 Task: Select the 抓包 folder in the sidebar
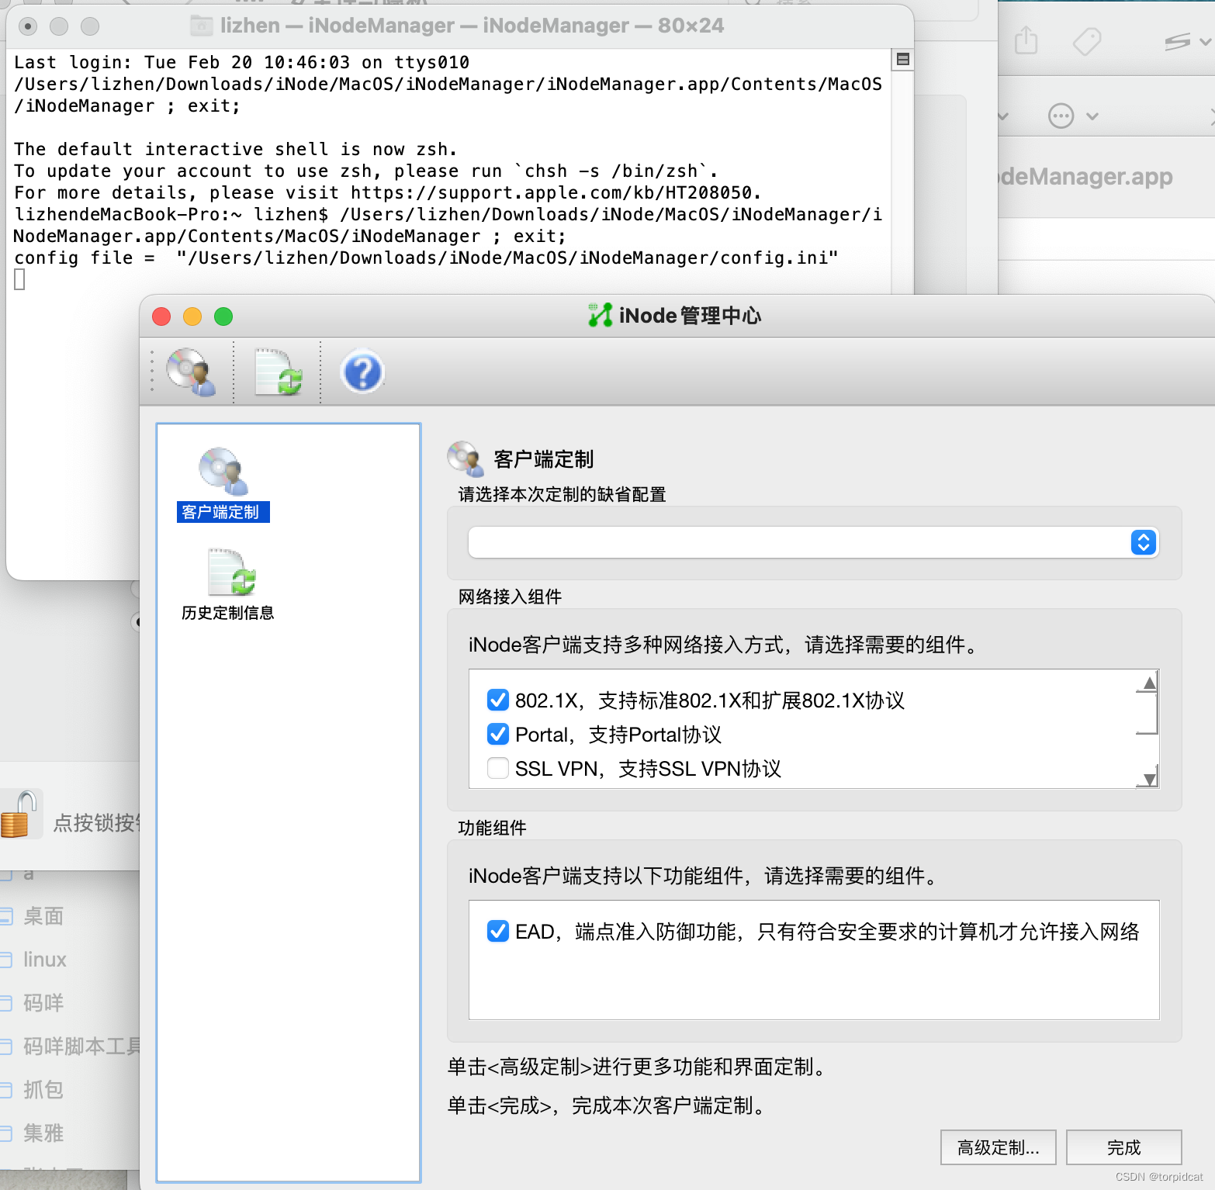(43, 1090)
